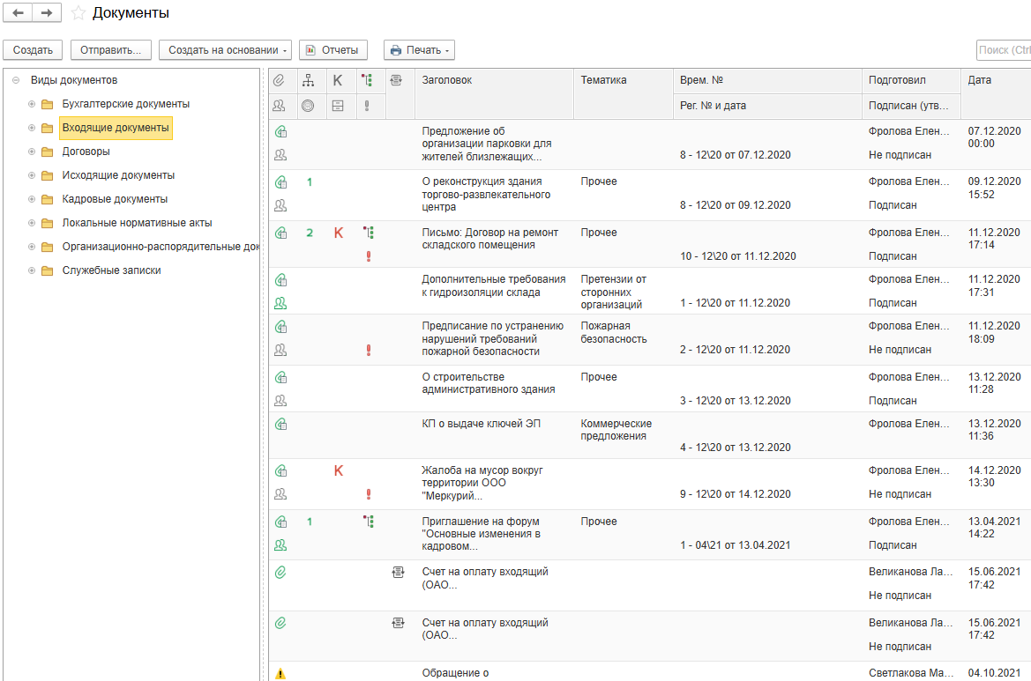Click the forward navigation arrow
The width and height of the screenshot is (1031, 681).
click(48, 13)
